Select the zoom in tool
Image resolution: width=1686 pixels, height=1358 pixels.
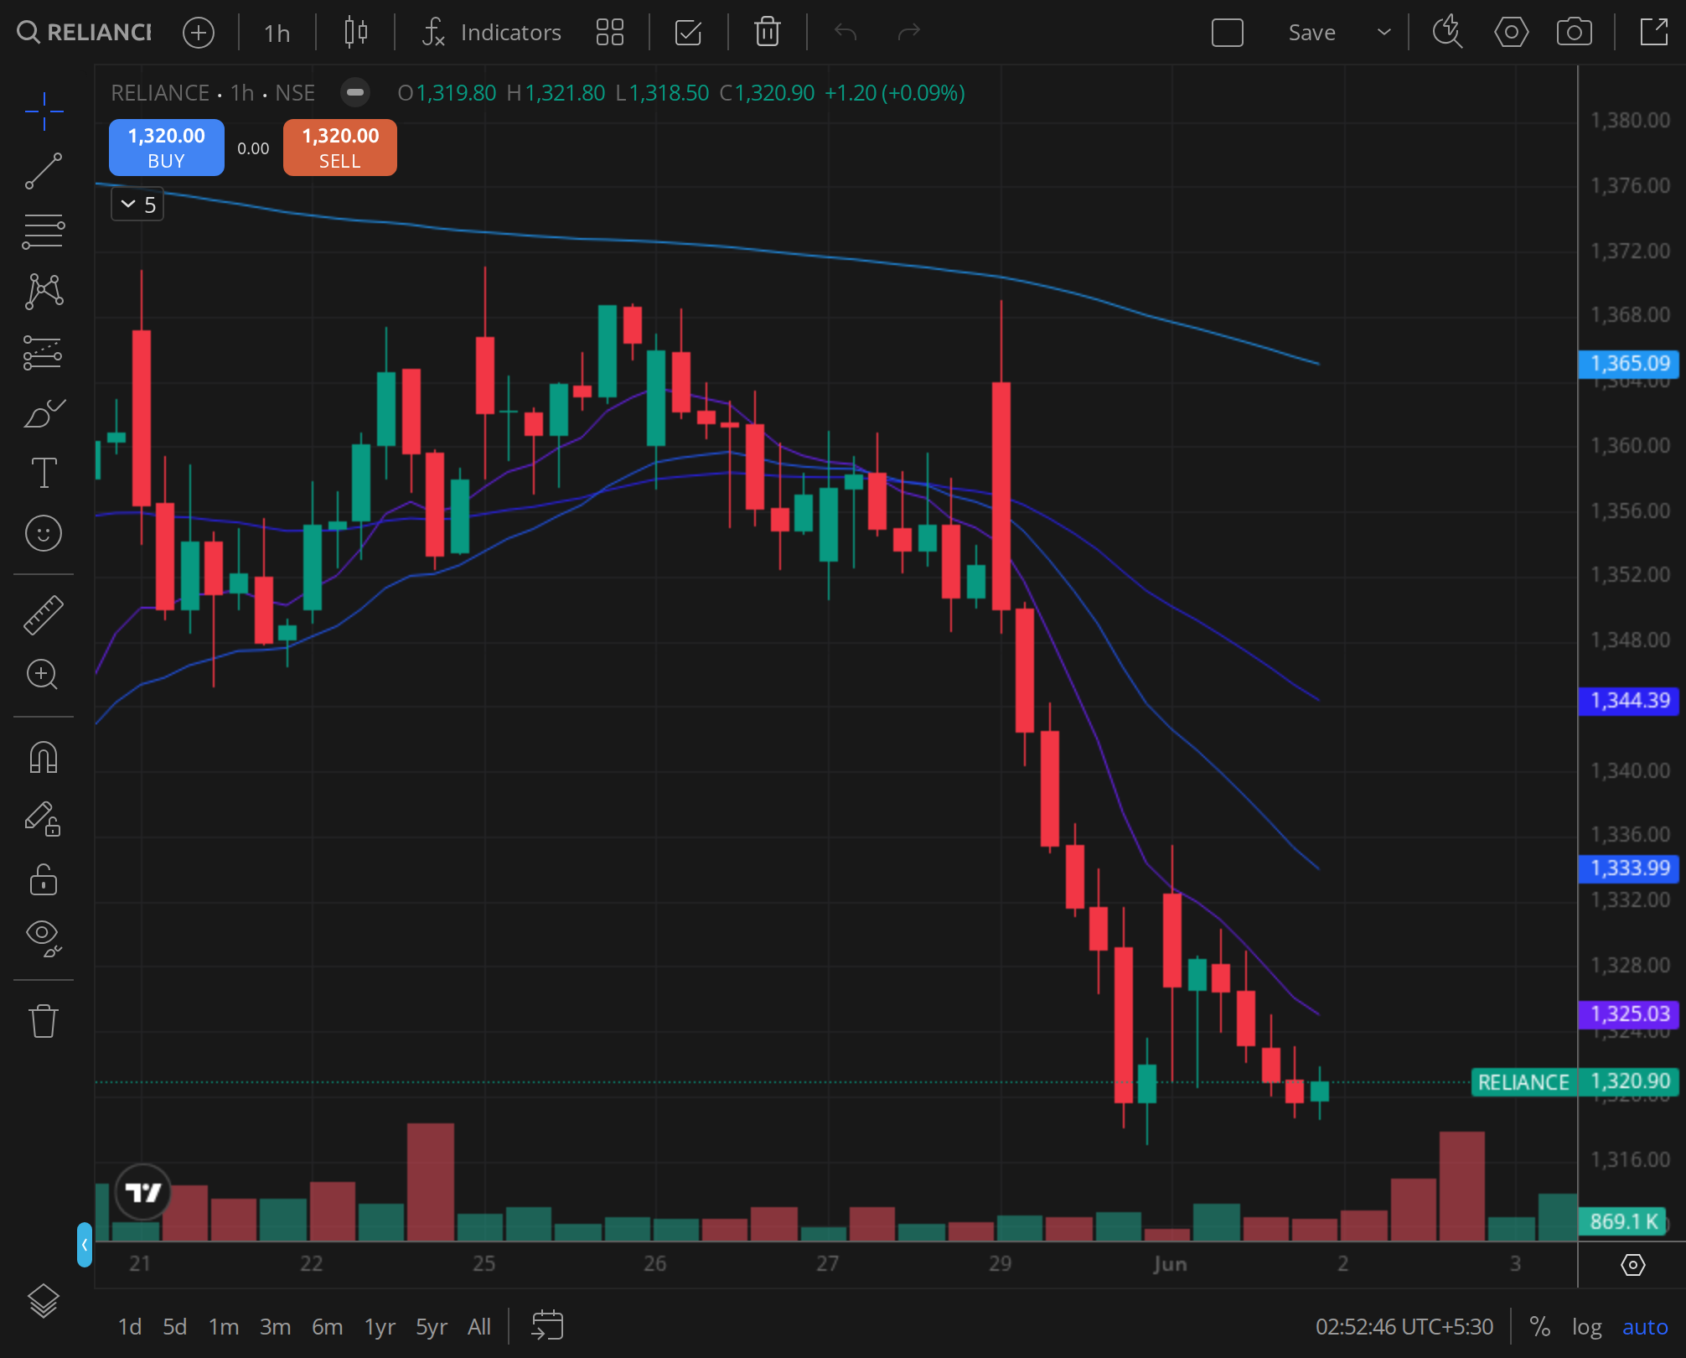coord(44,675)
